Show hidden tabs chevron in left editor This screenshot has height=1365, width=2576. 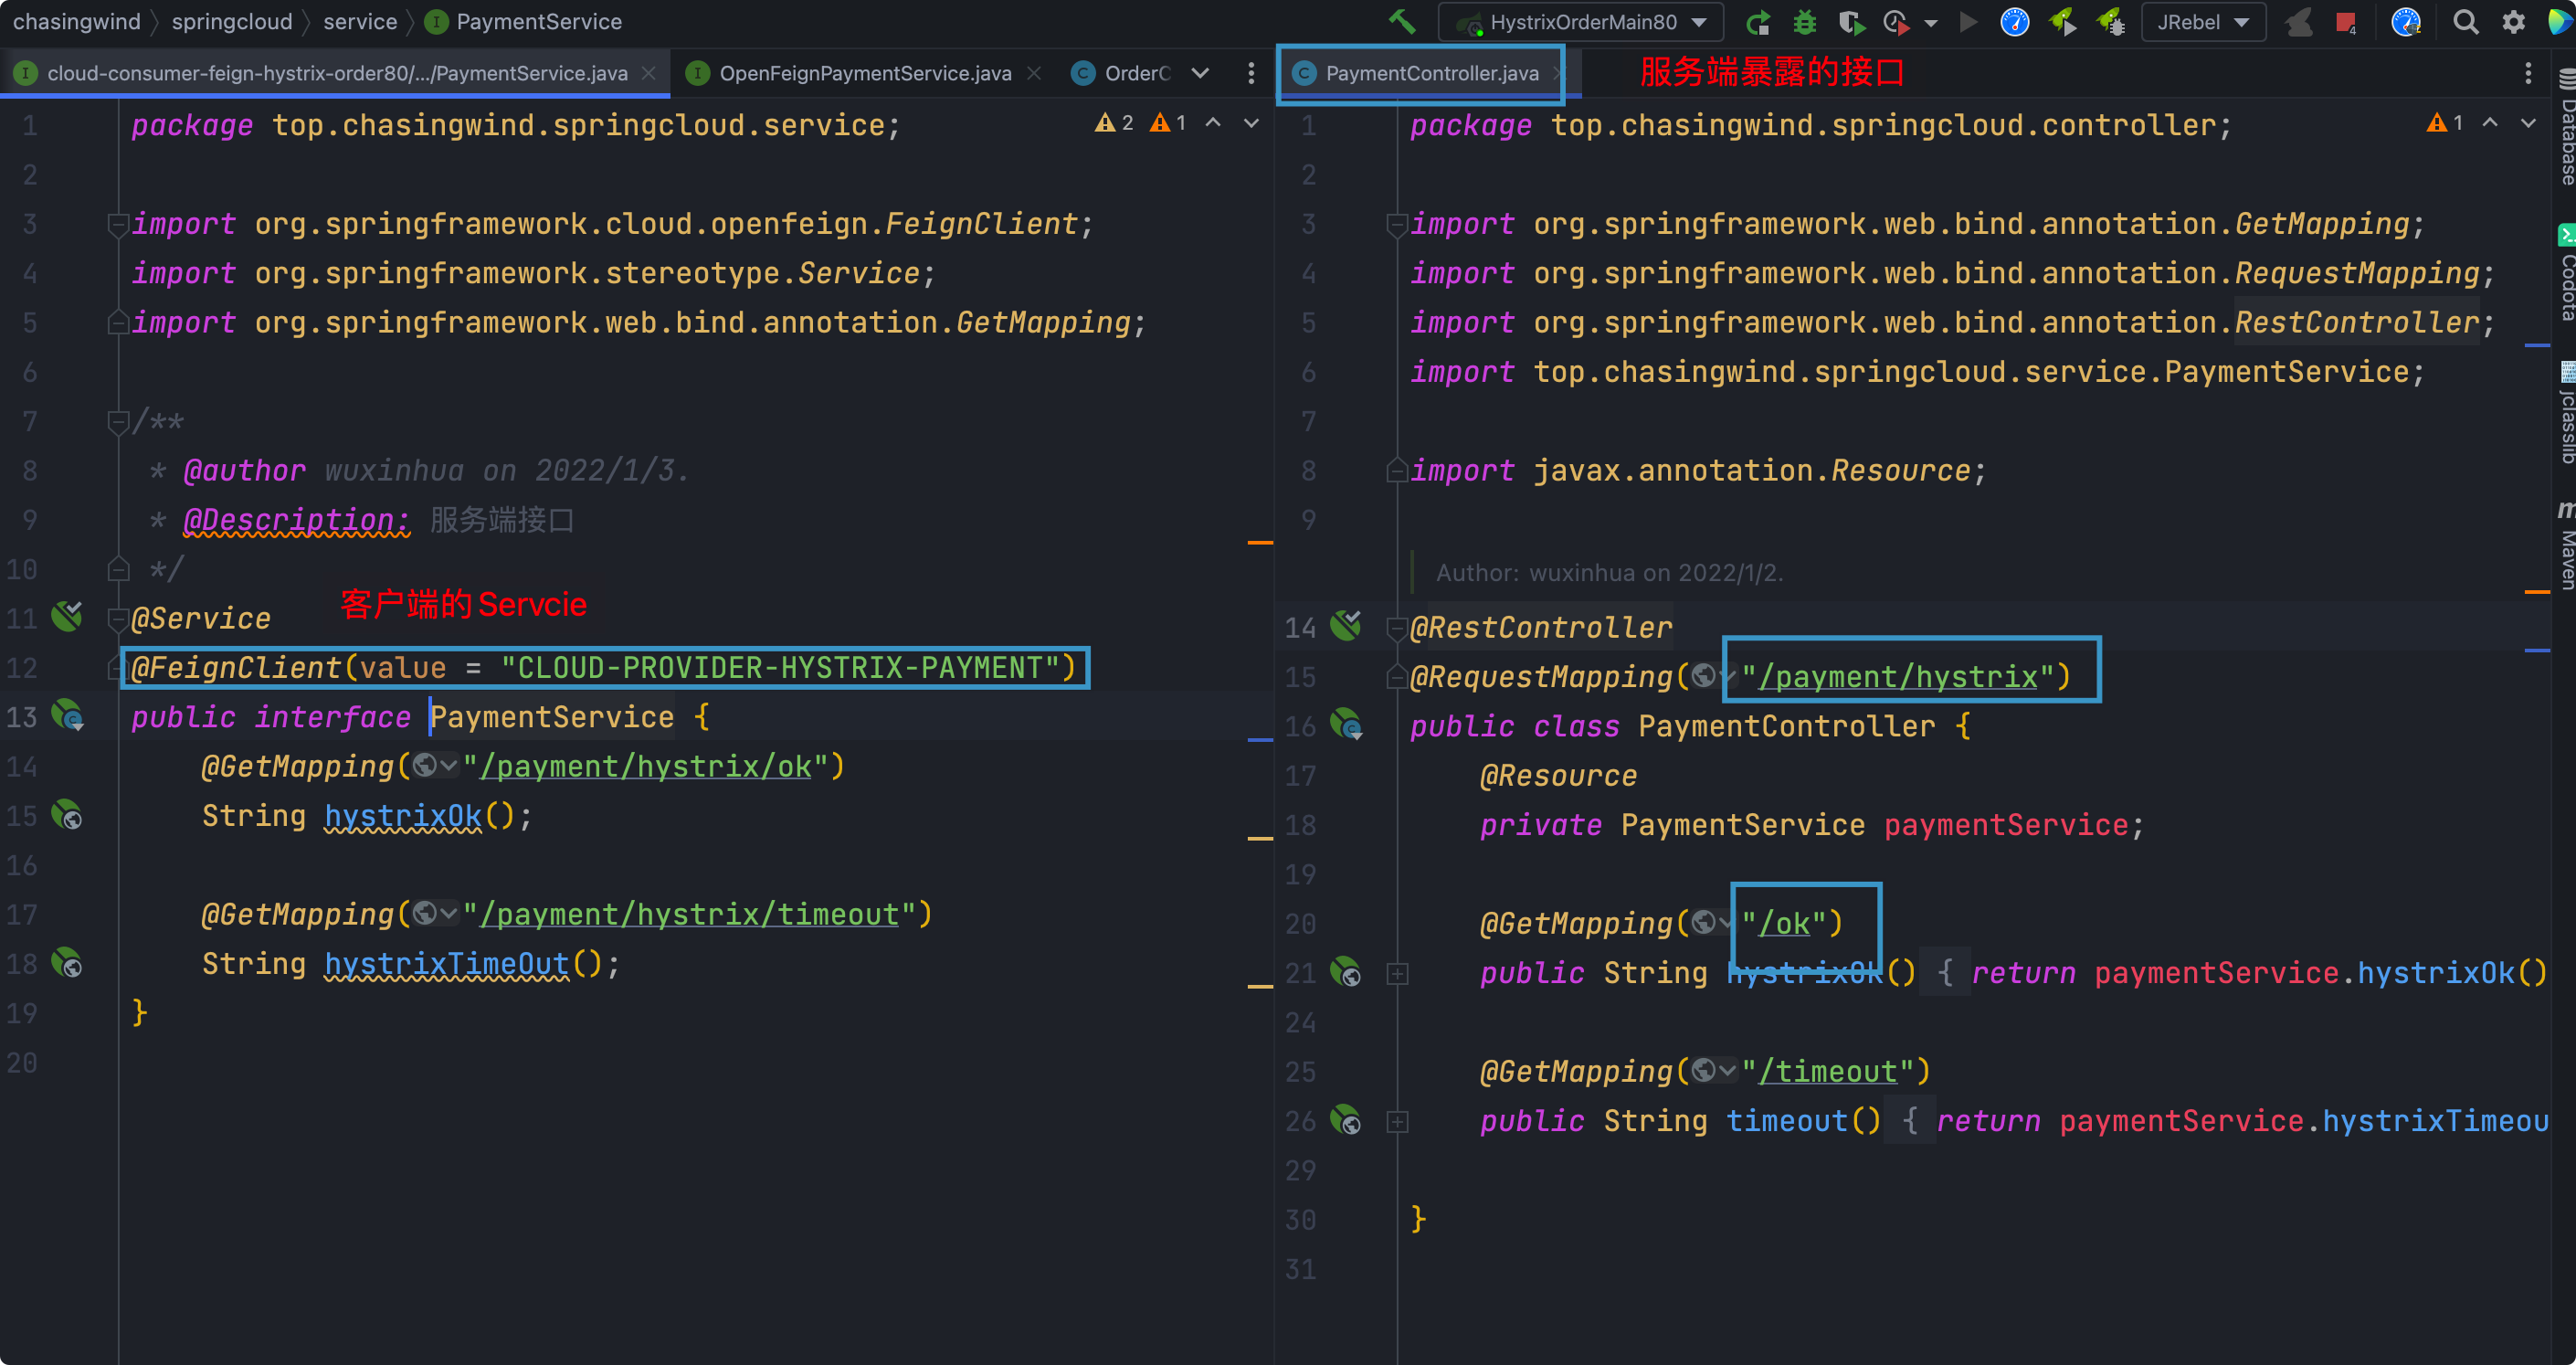pyautogui.click(x=1201, y=73)
